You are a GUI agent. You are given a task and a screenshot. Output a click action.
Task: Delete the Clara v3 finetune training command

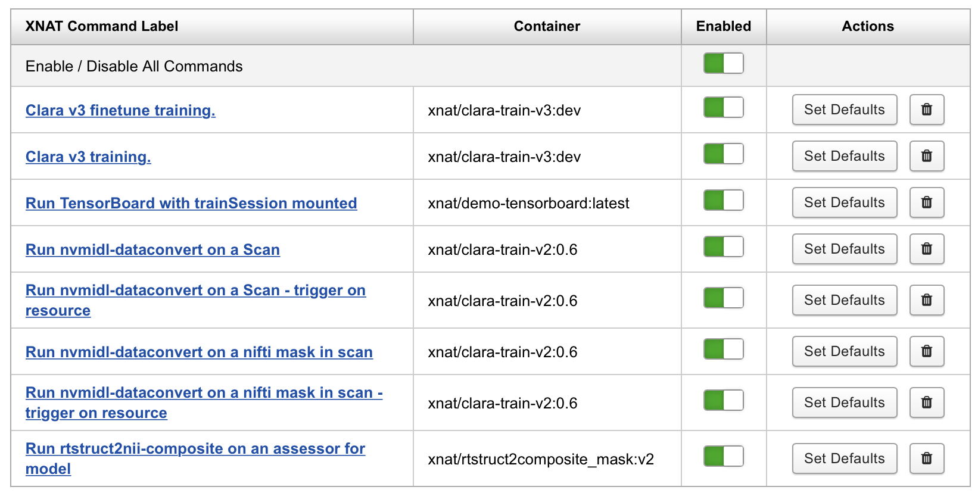(x=926, y=110)
